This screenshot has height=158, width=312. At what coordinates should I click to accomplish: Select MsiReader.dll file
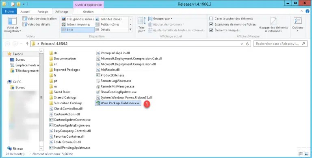108,70
